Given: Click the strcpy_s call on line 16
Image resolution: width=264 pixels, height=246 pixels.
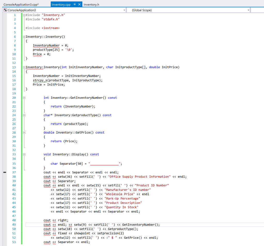Looking at the screenshot, I should click(x=68, y=80).
